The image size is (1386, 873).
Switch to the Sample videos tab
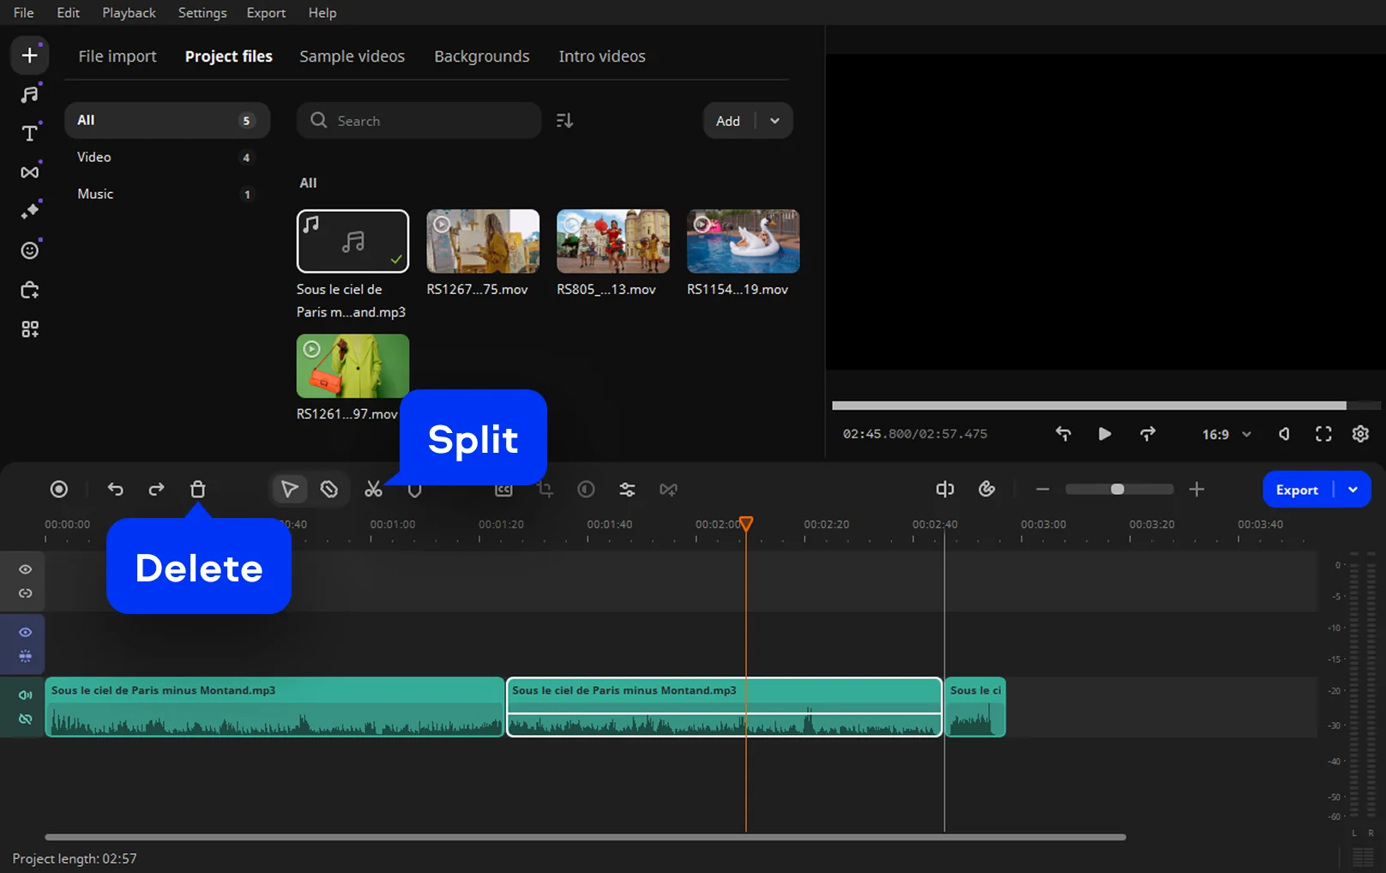click(352, 57)
